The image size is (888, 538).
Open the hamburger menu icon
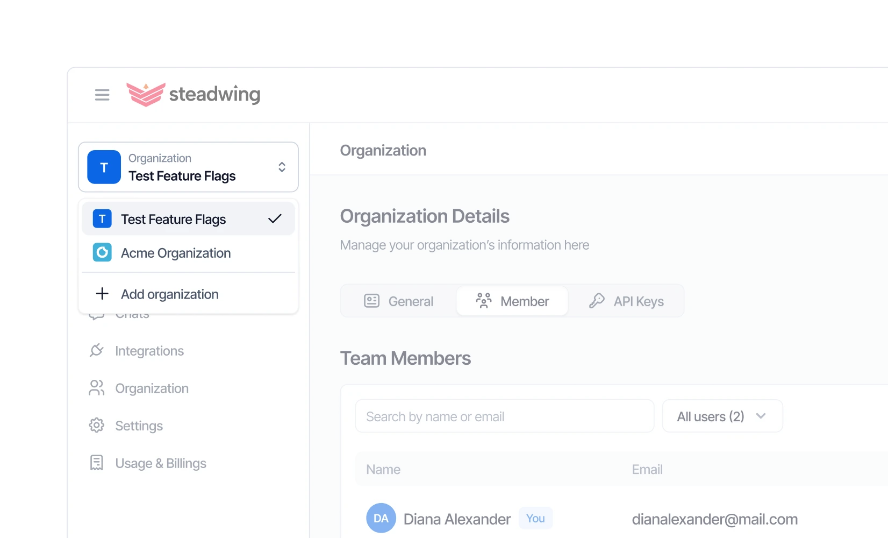pos(102,95)
